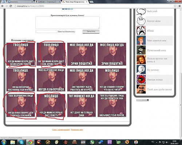182x145 pixels.
Task: Click the purple square taskbar icon
Action: pos(110,142)
